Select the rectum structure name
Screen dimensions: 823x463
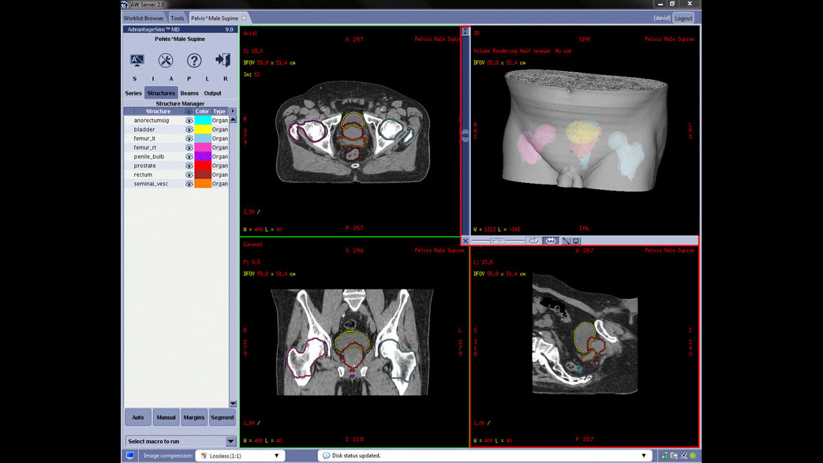(x=143, y=174)
